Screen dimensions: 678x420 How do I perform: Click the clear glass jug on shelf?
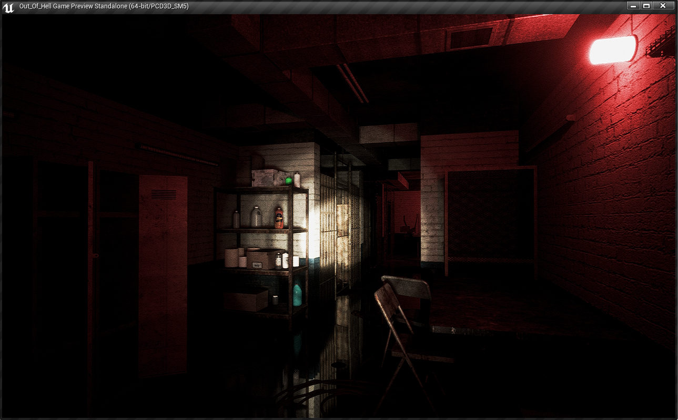click(x=256, y=217)
